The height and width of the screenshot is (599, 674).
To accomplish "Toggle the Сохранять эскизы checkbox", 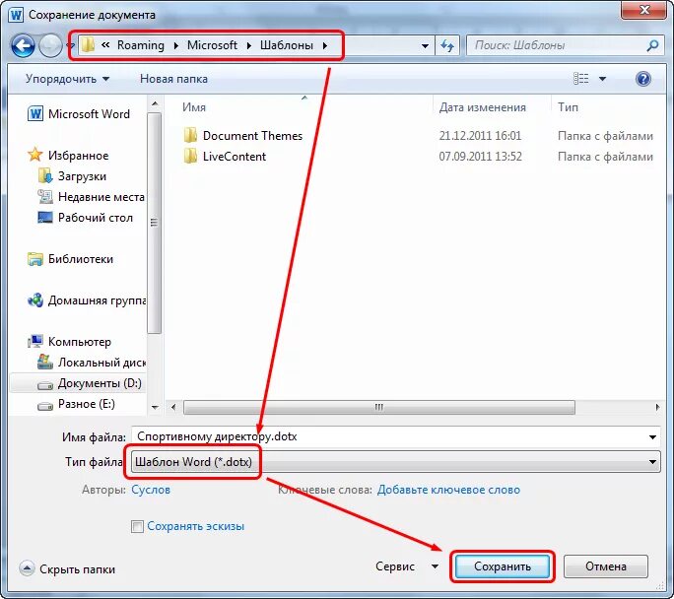I will tap(137, 526).
